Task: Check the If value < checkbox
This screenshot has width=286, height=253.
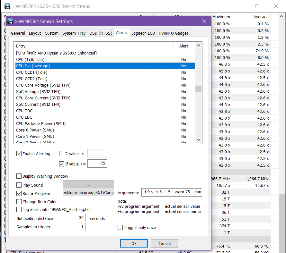Action: coord(62,154)
